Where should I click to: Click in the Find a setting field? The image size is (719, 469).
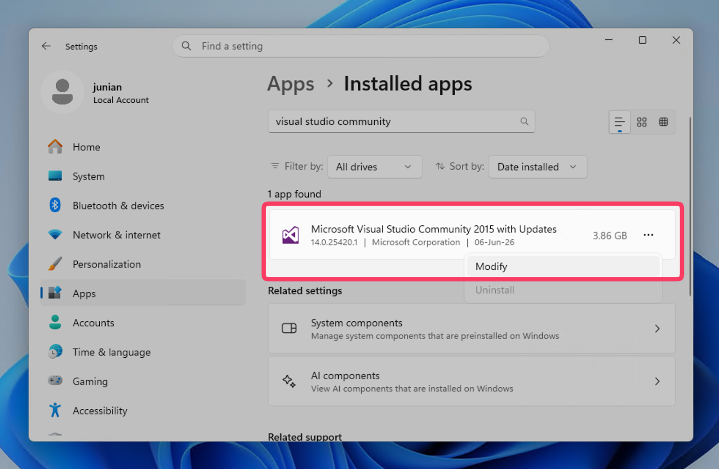click(x=361, y=46)
